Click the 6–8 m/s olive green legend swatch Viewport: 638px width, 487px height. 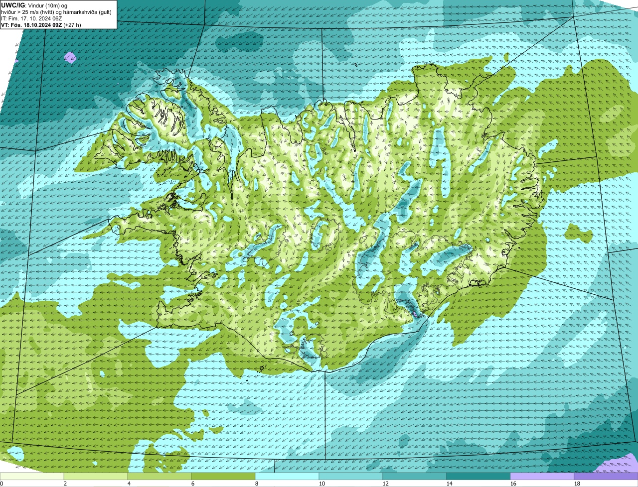(x=223, y=477)
